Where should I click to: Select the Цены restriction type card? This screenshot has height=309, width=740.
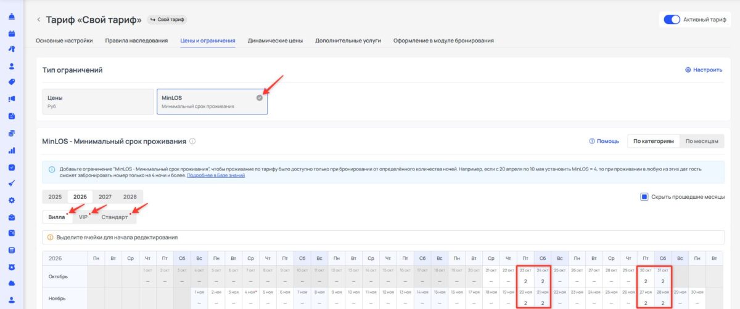pyautogui.click(x=98, y=102)
